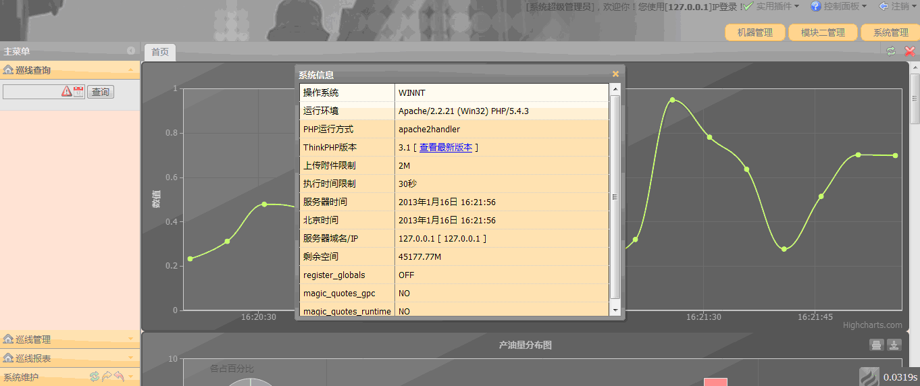Screen dimensions: 920x386
Task: Close the 系统信息 dialog
Action: [x=615, y=74]
